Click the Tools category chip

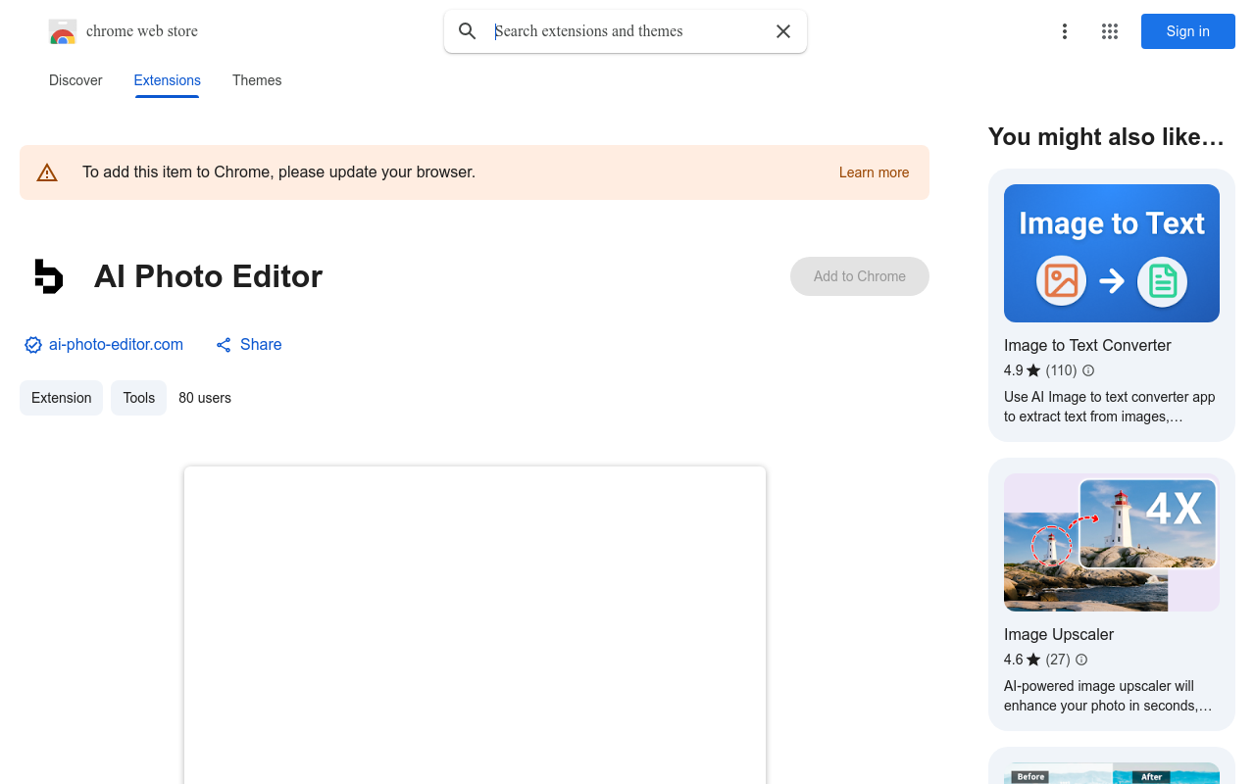click(138, 398)
